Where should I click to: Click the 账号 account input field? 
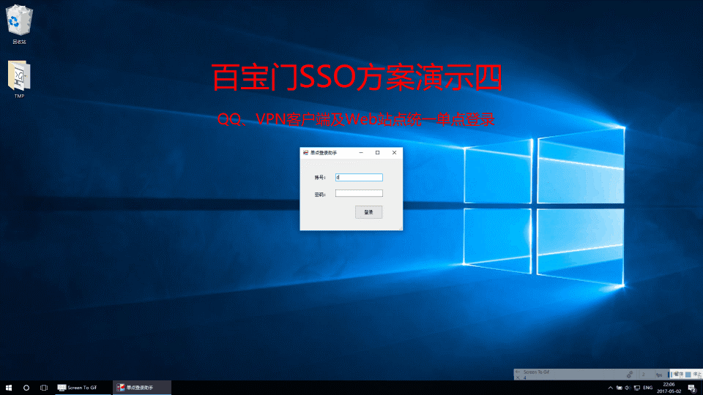click(359, 177)
